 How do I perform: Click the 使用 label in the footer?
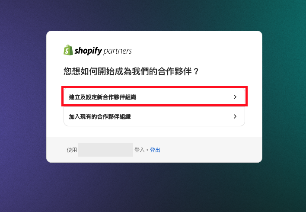coord(72,150)
